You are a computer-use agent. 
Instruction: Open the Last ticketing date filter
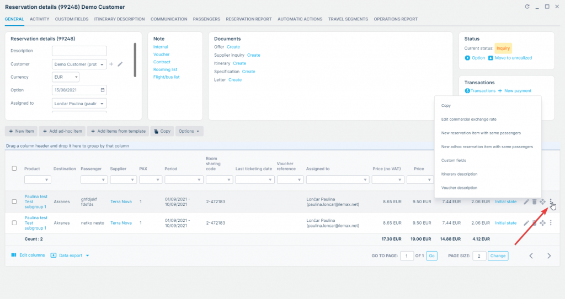270,180
